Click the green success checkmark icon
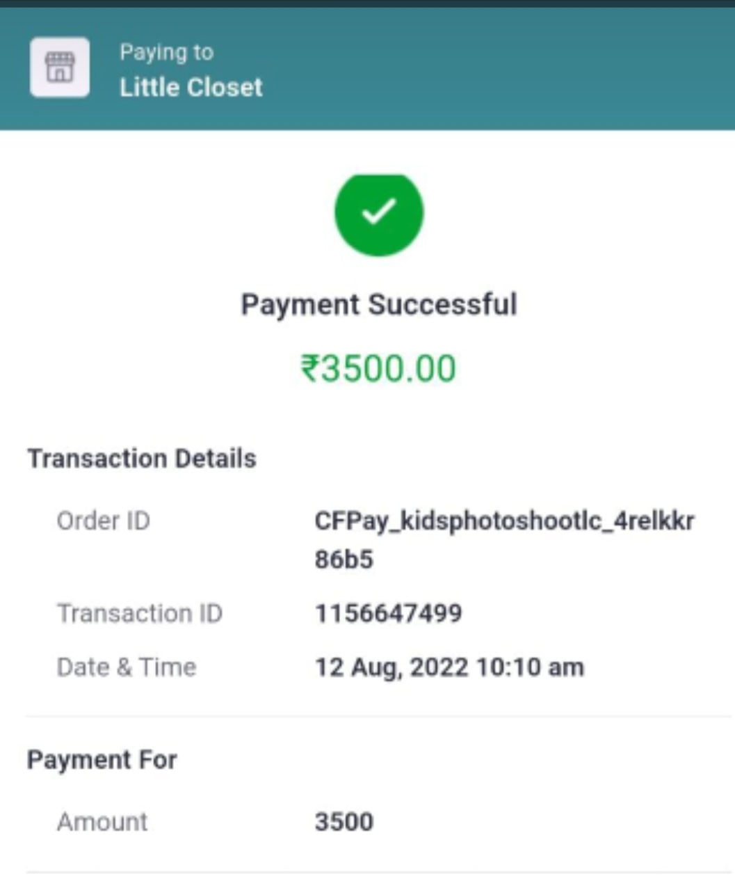 click(x=379, y=212)
